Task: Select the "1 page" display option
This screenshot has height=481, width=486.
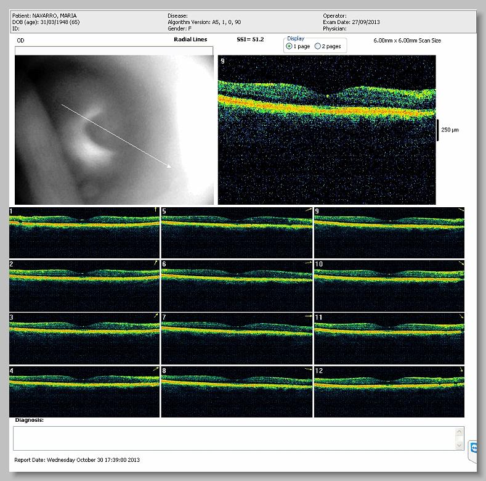Action: pyautogui.click(x=290, y=46)
